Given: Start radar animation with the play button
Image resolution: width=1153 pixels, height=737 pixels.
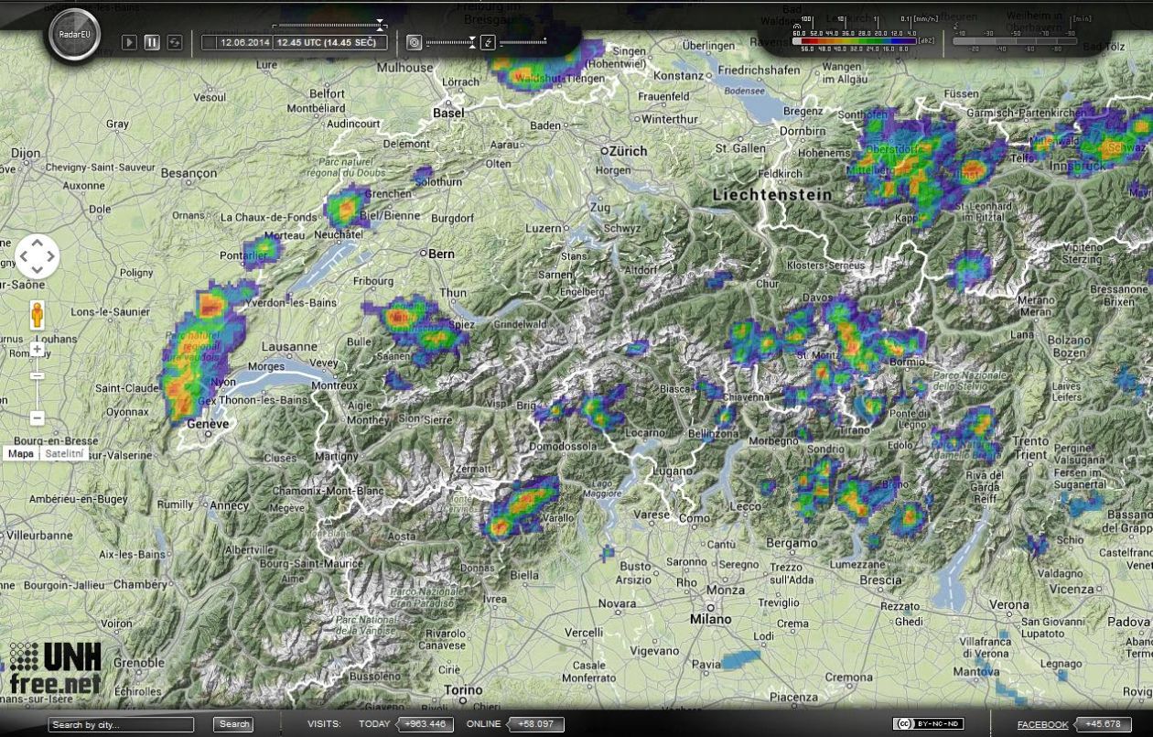Looking at the screenshot, I should tap(130, 42).
